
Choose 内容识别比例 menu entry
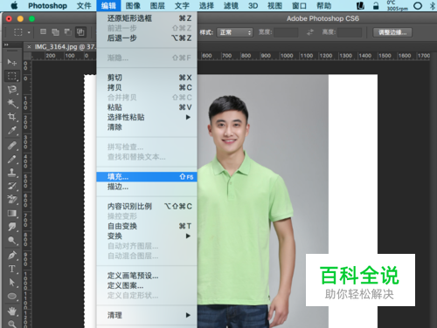147,207
